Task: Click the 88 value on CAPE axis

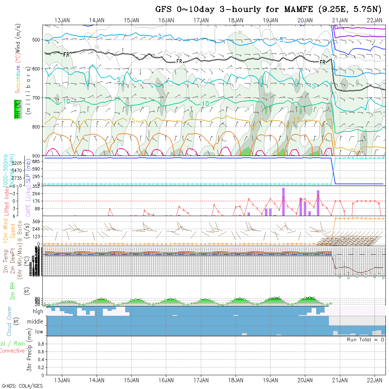Action: coord(37,209)
